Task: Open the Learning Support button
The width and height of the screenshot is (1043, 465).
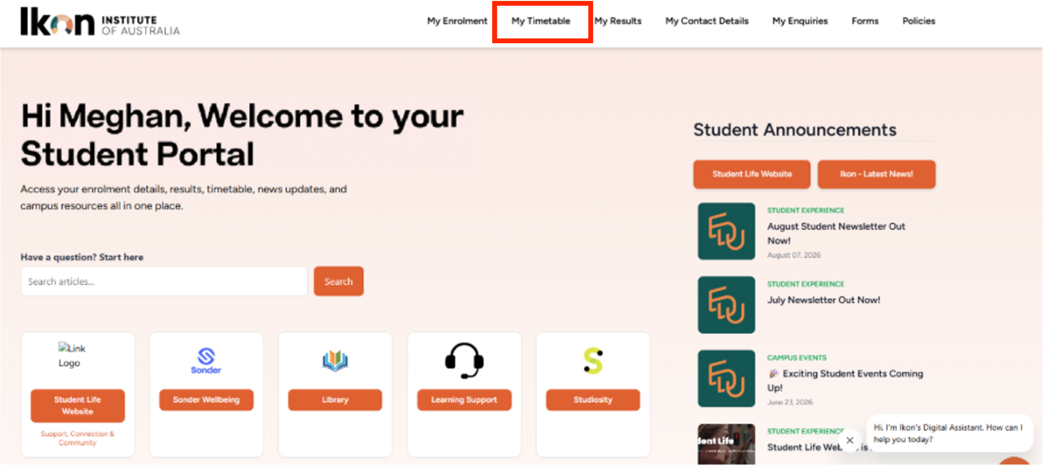Action: (x=464, y=400)
